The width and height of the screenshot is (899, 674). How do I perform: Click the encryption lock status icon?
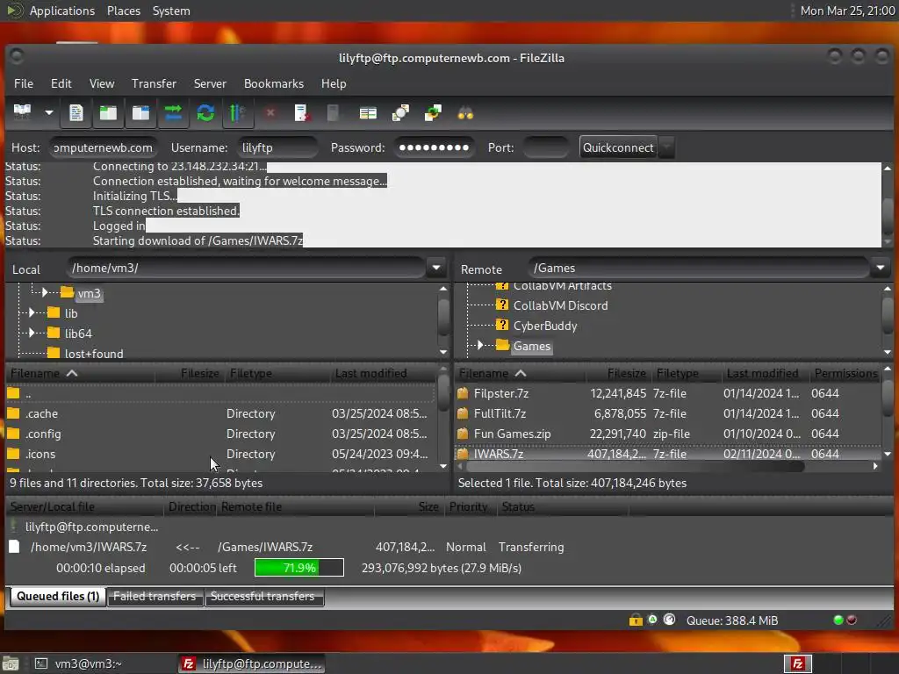pos(636,620)
